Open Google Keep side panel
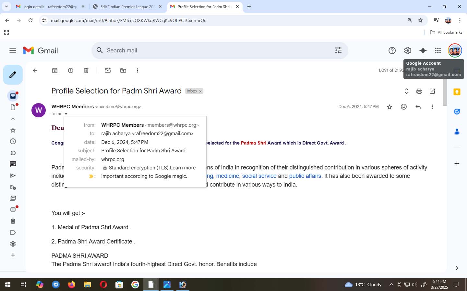Screen dimensions: 467x291 (x=457, y=92)
